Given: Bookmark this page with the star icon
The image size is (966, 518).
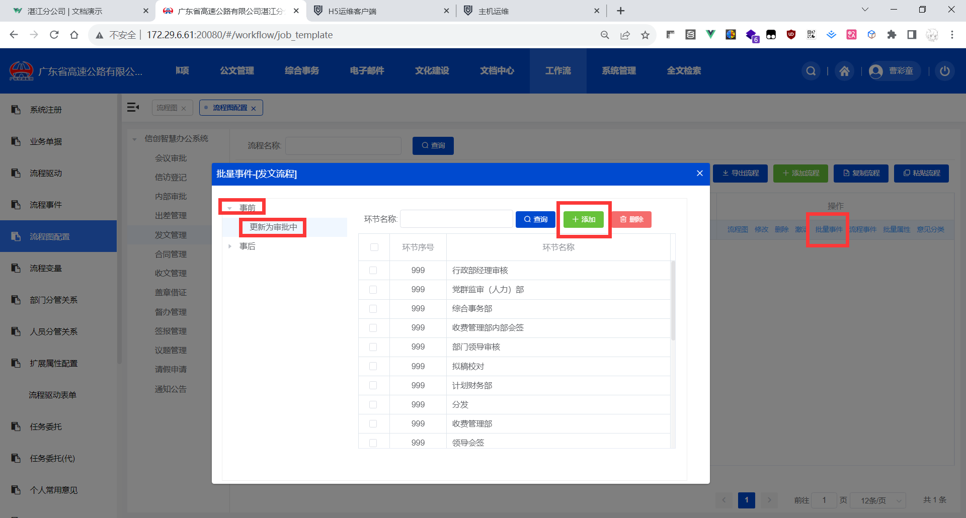Looking at the screenshot, I should (645, 35).
